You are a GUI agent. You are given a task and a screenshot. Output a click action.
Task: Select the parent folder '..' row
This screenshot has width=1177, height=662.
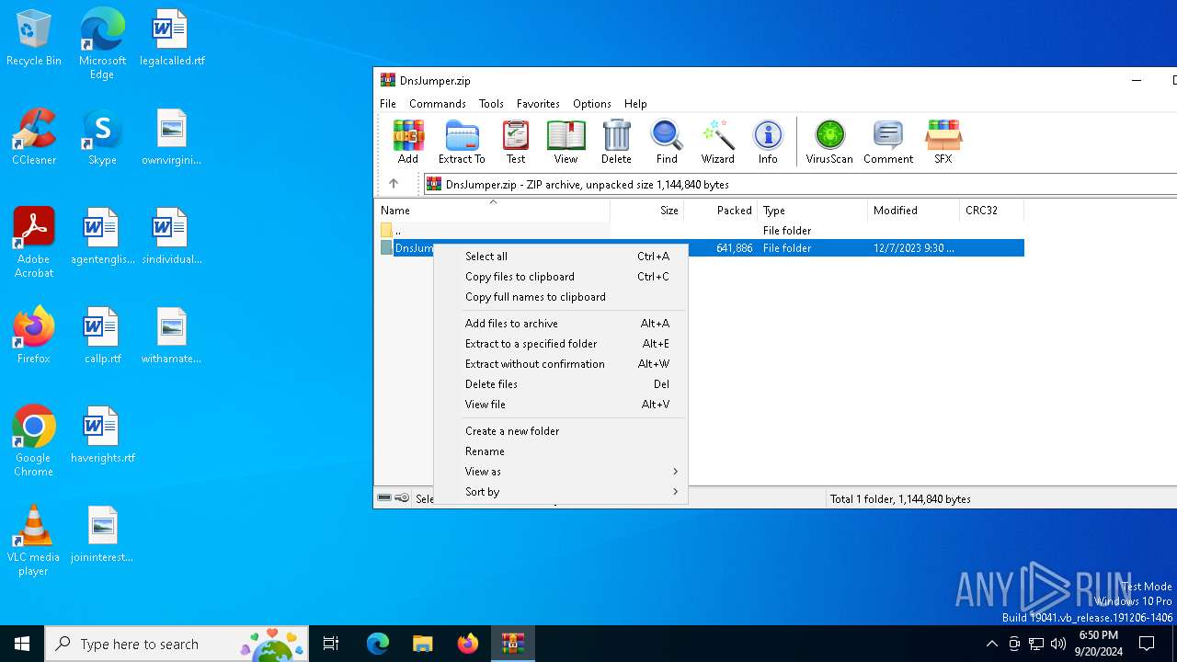click(699, 230)
